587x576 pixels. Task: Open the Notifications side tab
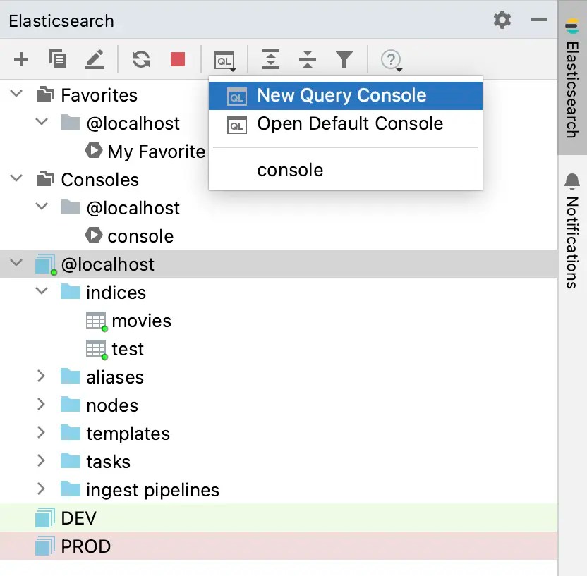pos(572,231)
